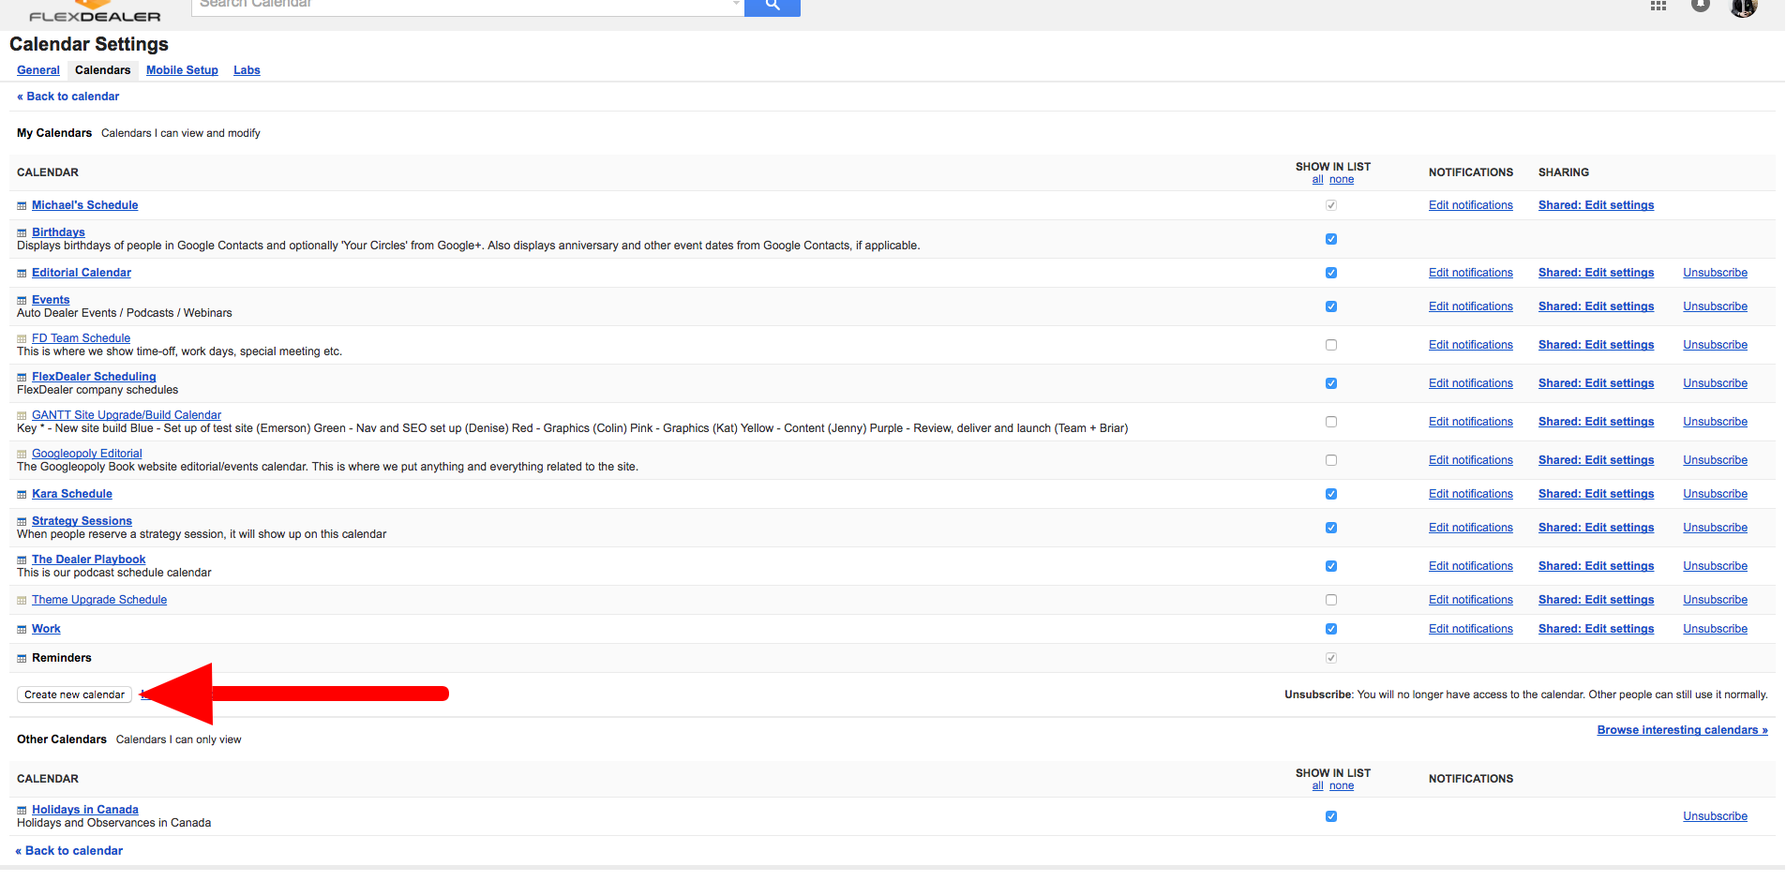Unsubscribe from Kara Schedule
1786x881 pixels.
pos(1714,494)
